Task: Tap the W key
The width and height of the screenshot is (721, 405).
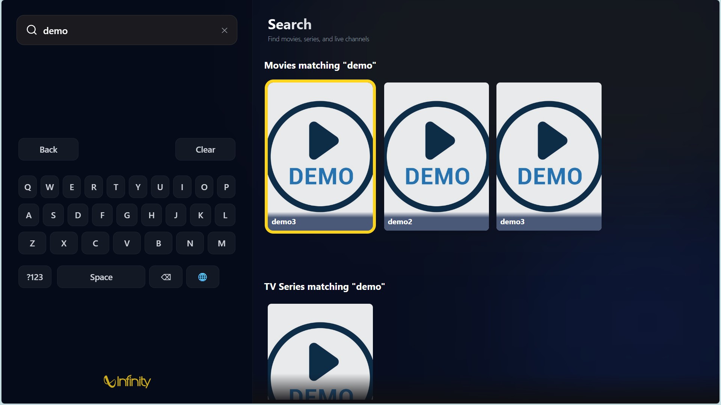Action: click(x=50, y=187)
